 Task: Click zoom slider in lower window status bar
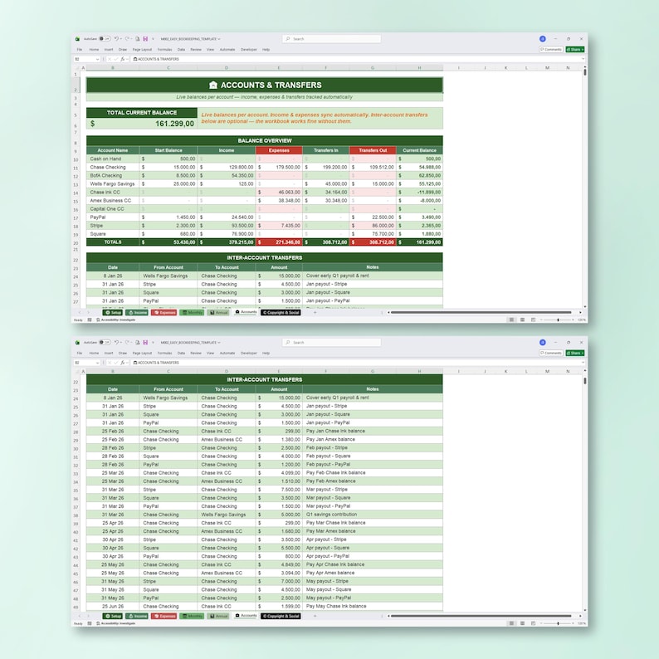click(557, 623)
